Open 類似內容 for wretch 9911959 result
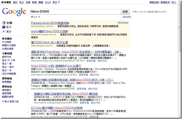182x119 pixels. (96, 103)
